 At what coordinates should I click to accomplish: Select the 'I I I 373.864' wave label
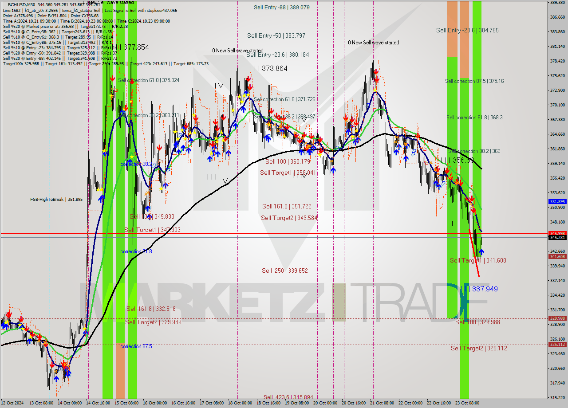[x=268, y=68]
